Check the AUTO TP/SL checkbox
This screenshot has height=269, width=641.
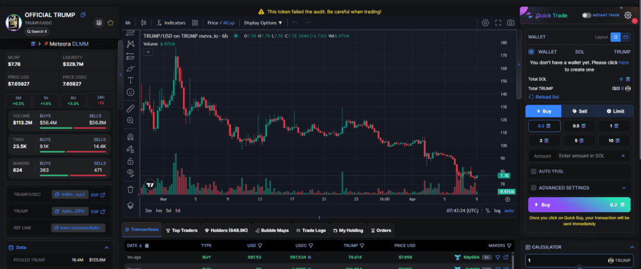pos(533,171)
